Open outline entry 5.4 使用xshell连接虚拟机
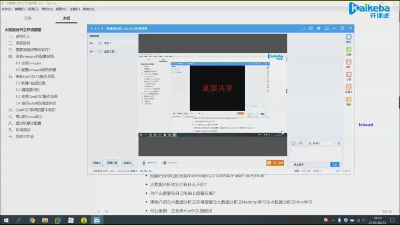Image resolution: width=400 pixels, height=225 pixels. coord(36,103)
